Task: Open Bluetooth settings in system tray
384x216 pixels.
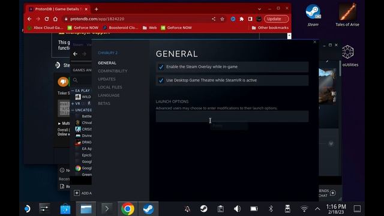Action: (271, 209)
